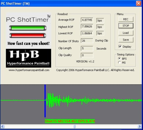Viewport: 143px width, 130px height.
Task: Click the blue shot marker line
Action: [45, 101]
